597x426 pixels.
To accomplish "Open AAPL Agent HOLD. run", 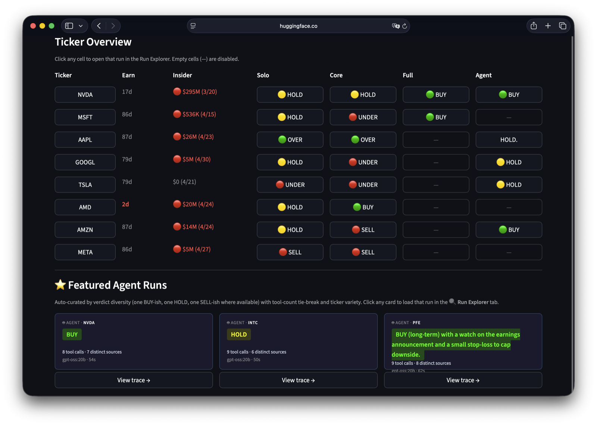I will pyautogui.click(x=509, y=140).
